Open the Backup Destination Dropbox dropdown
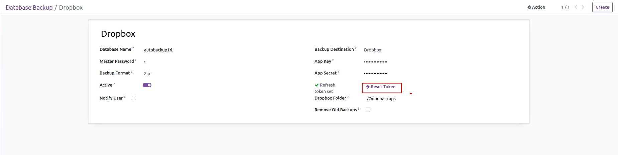The height and width of the screenshot is (155, 618). click(372, 50)
